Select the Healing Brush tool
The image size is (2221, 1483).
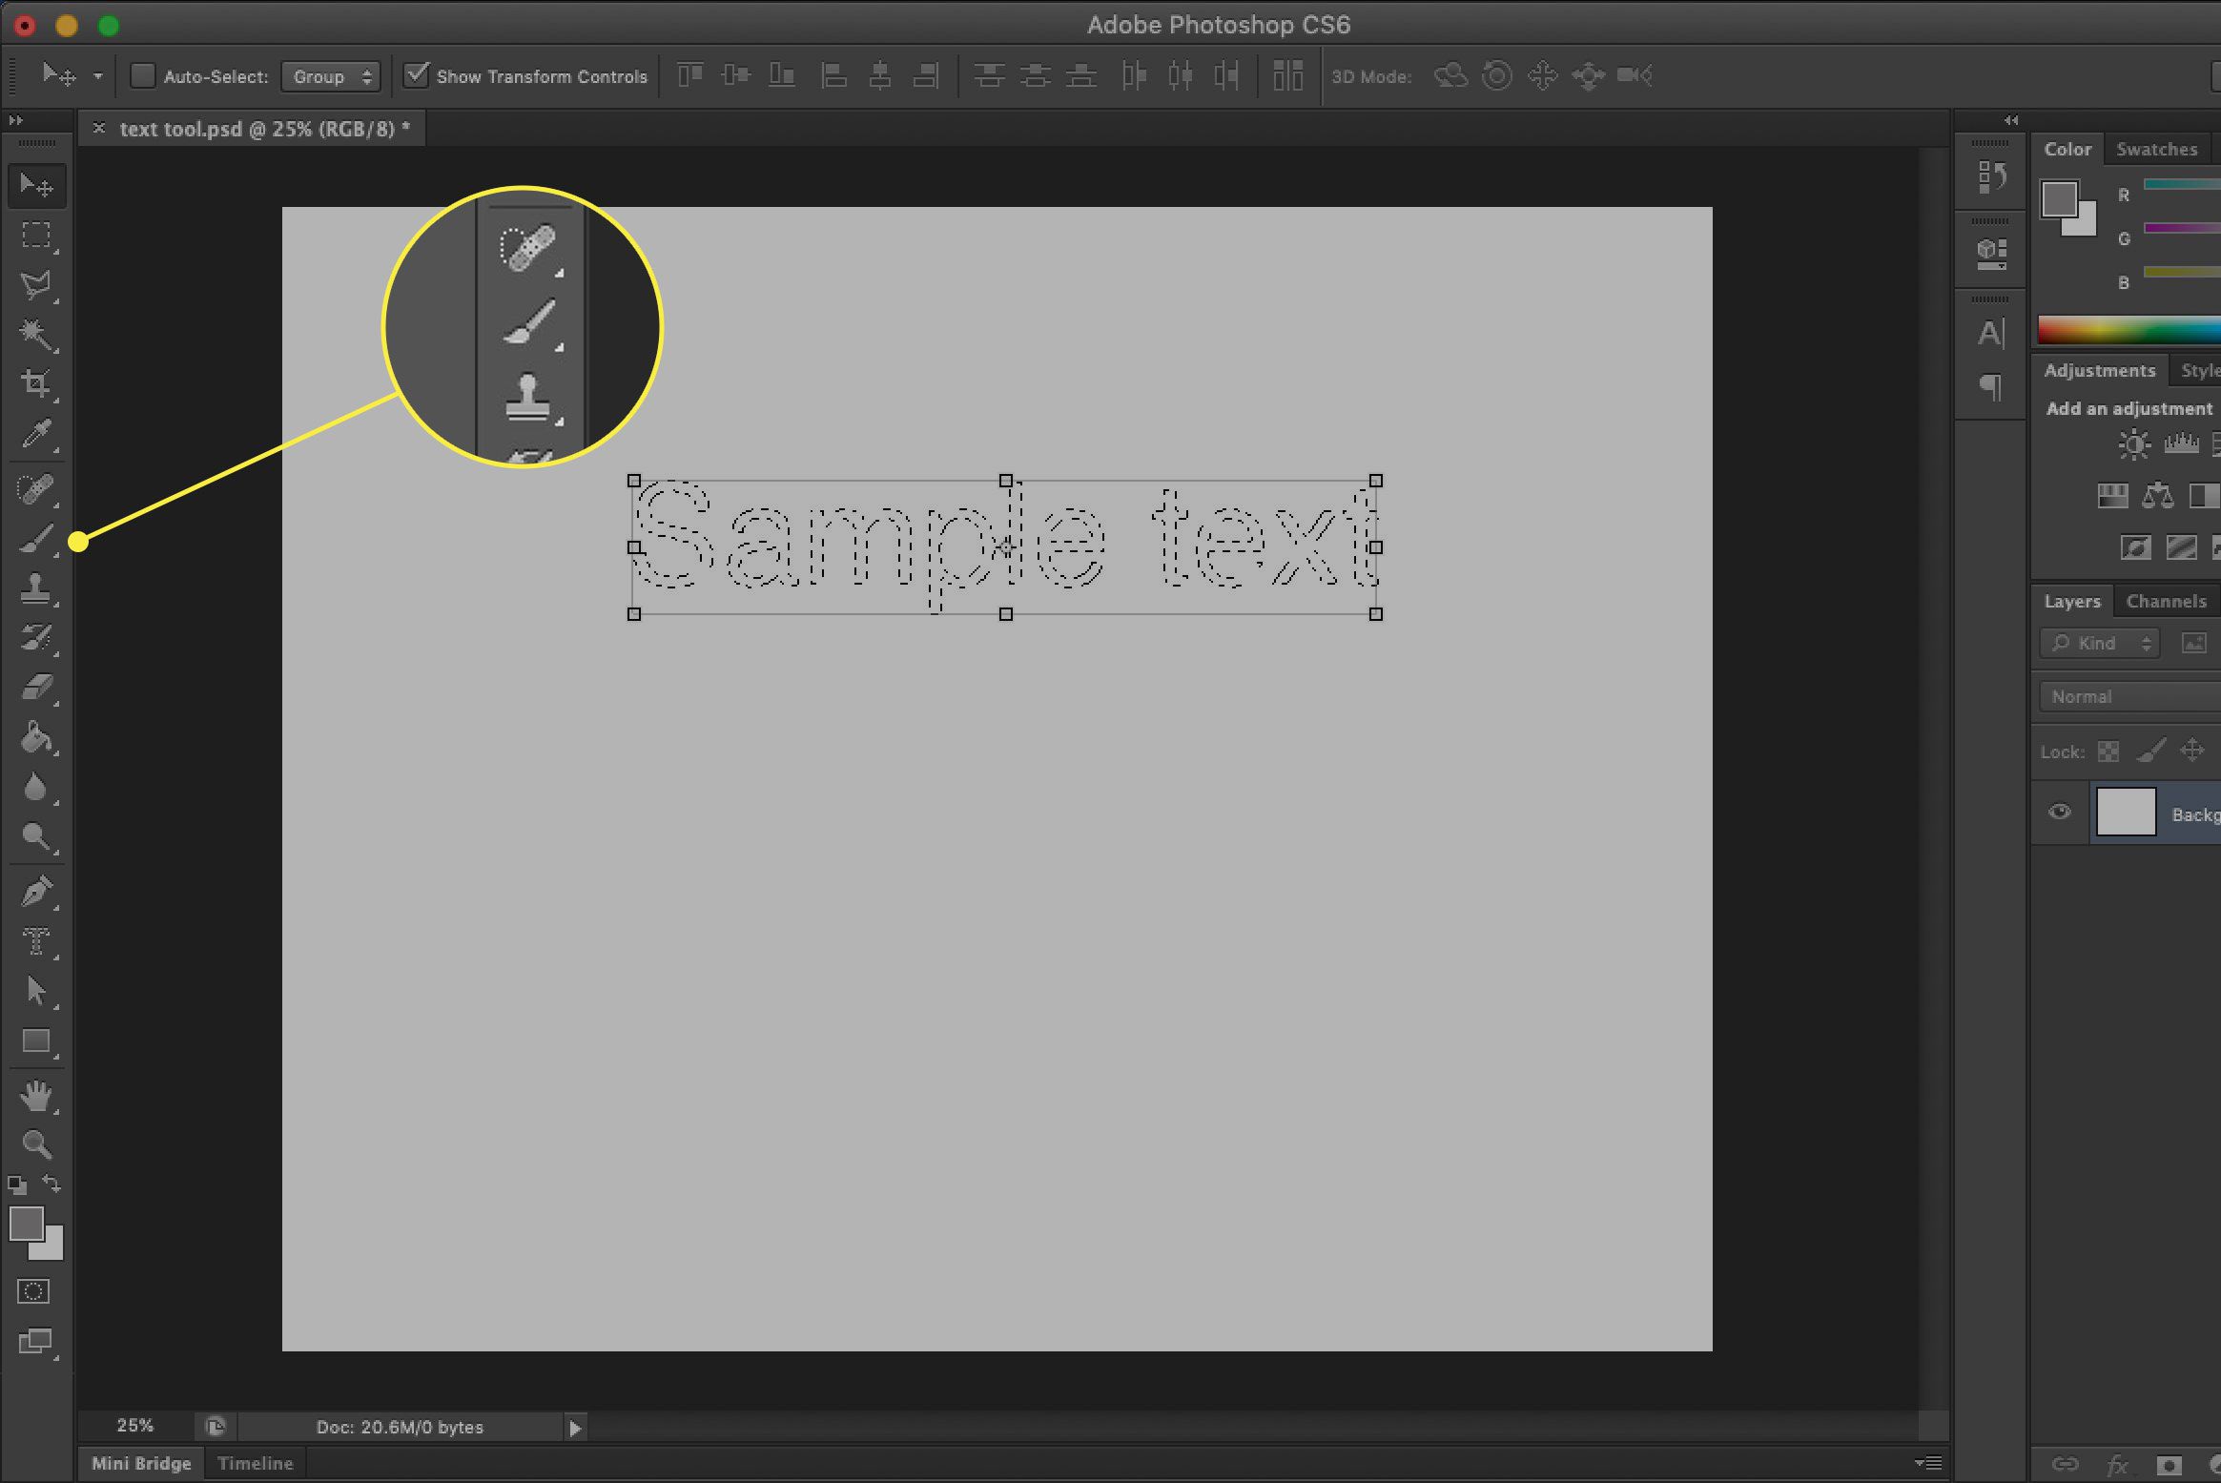pos(36,490)
